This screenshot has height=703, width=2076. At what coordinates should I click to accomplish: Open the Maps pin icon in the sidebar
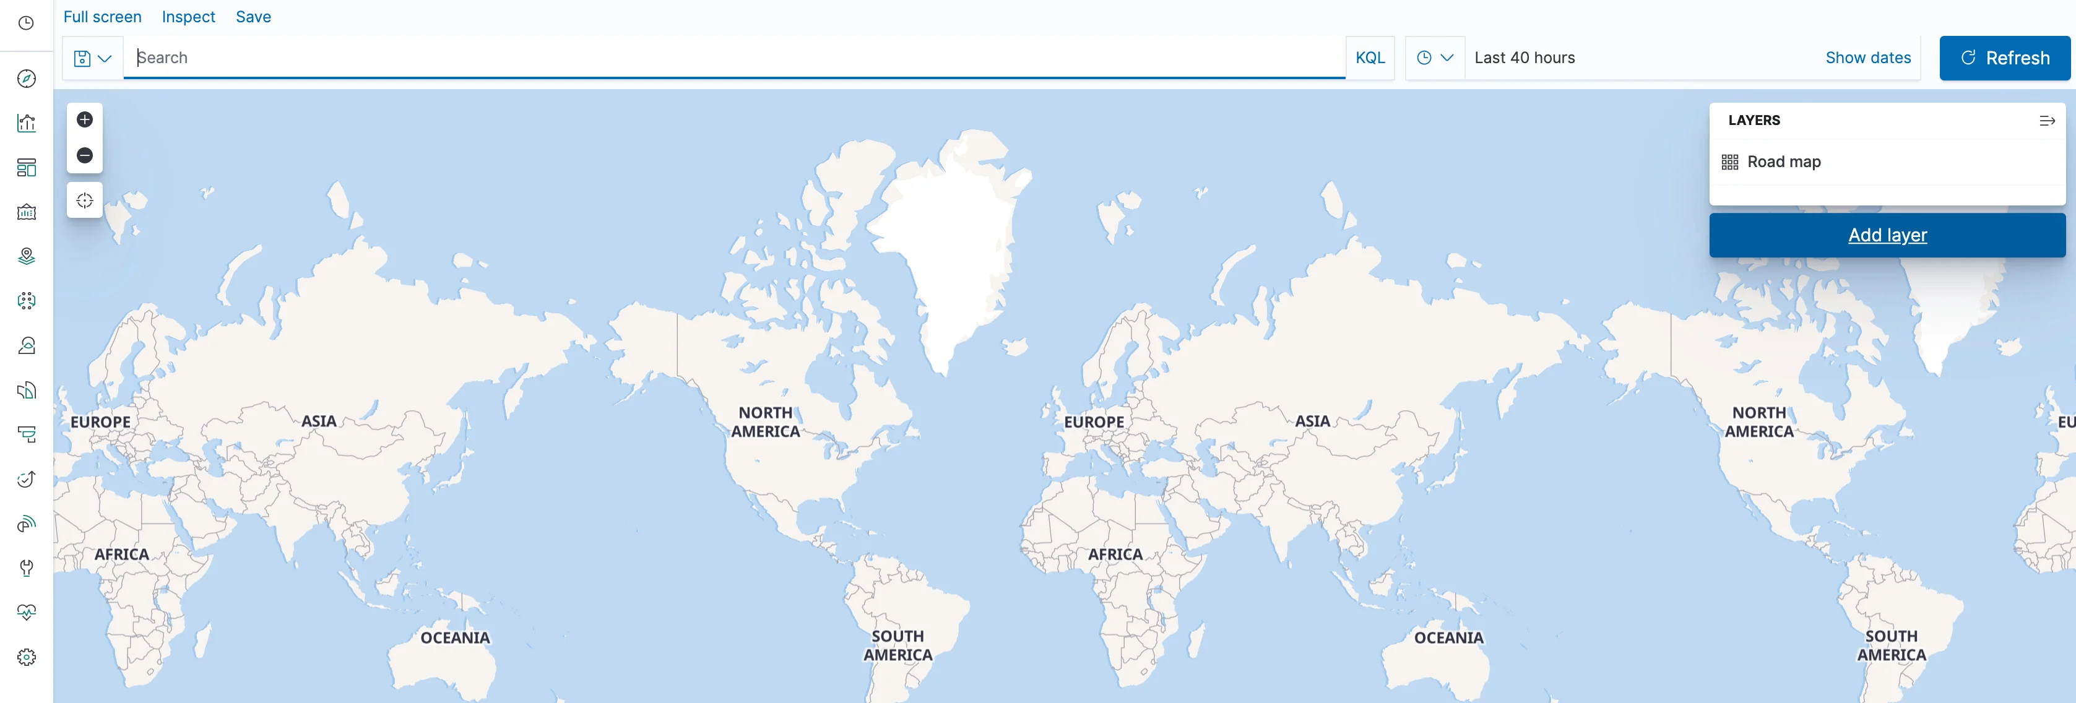click(x=27, y=256)
